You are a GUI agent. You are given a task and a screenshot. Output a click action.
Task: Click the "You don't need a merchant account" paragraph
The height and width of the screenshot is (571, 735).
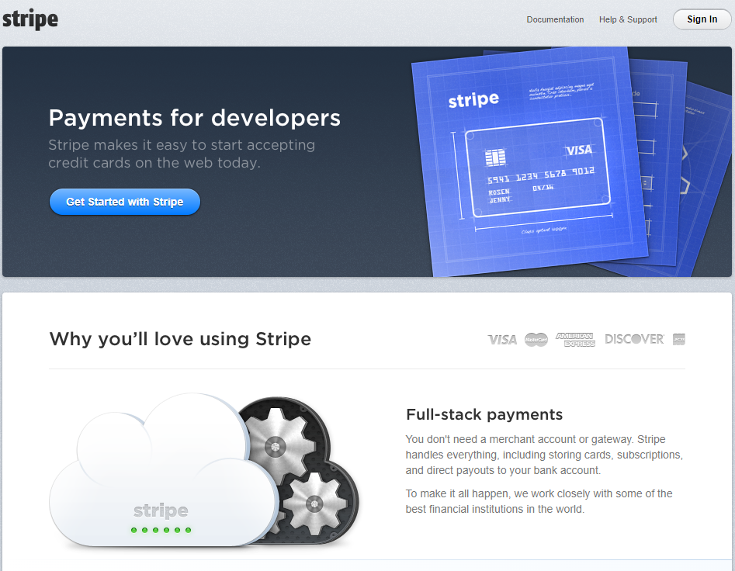click(x=544, y=455)
